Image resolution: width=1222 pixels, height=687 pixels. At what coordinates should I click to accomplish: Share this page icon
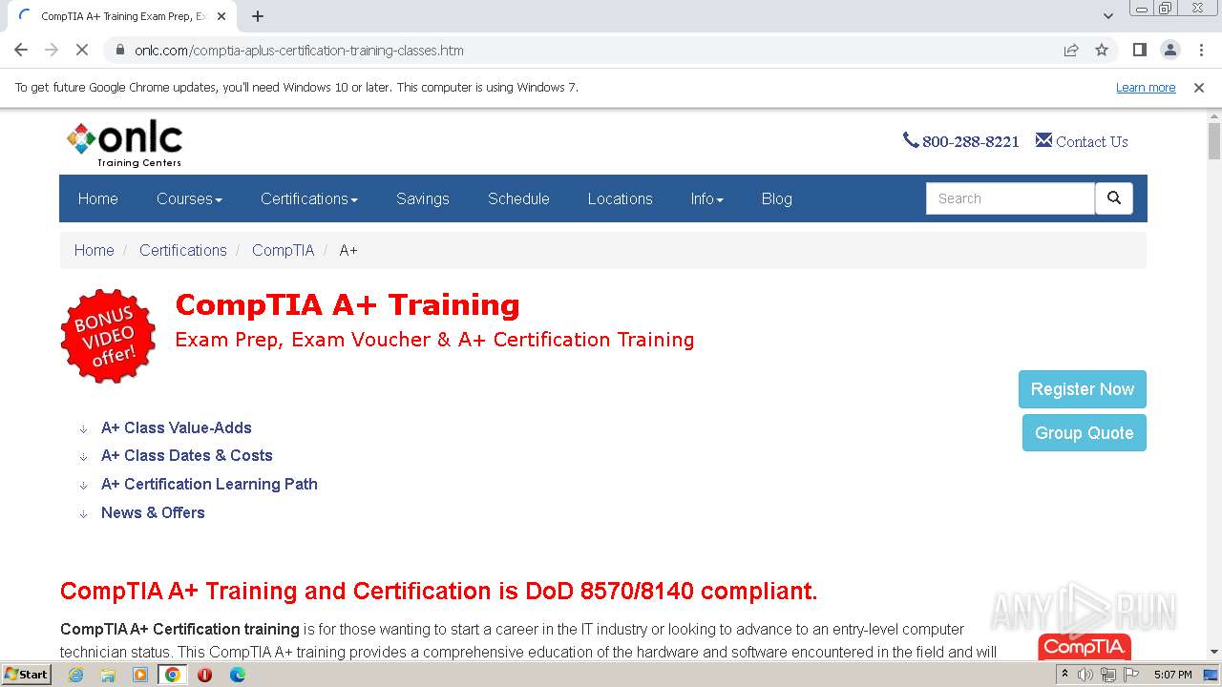[1071, 50]
